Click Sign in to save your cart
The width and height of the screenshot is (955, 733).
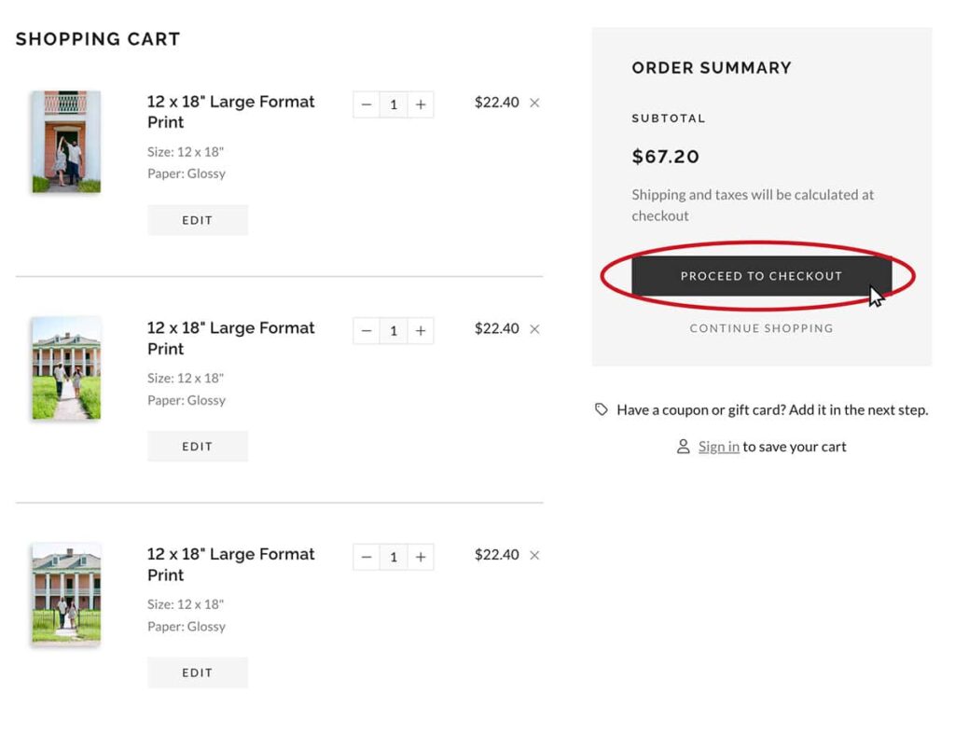718,447
